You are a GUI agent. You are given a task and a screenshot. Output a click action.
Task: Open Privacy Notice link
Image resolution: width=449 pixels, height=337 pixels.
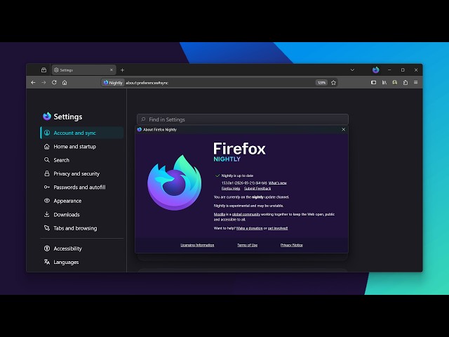[292, 245]
